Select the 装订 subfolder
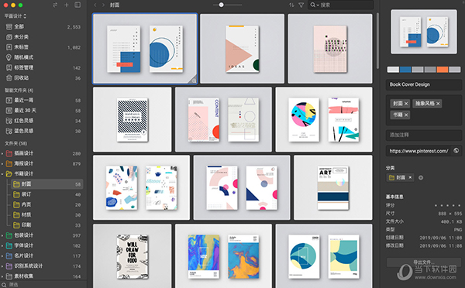 click(46, 194)
